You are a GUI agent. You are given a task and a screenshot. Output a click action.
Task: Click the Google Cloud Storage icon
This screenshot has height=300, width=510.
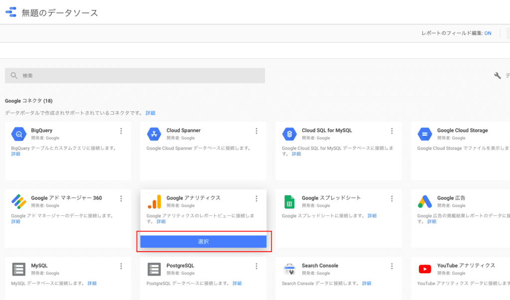(x=425, y=134)
